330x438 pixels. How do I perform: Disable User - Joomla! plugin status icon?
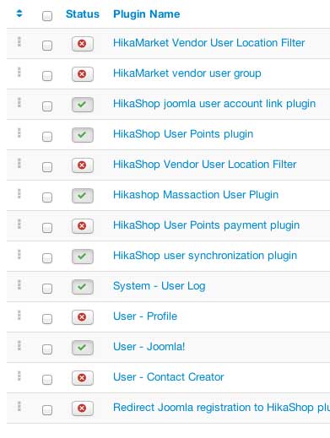click(83, 348)
